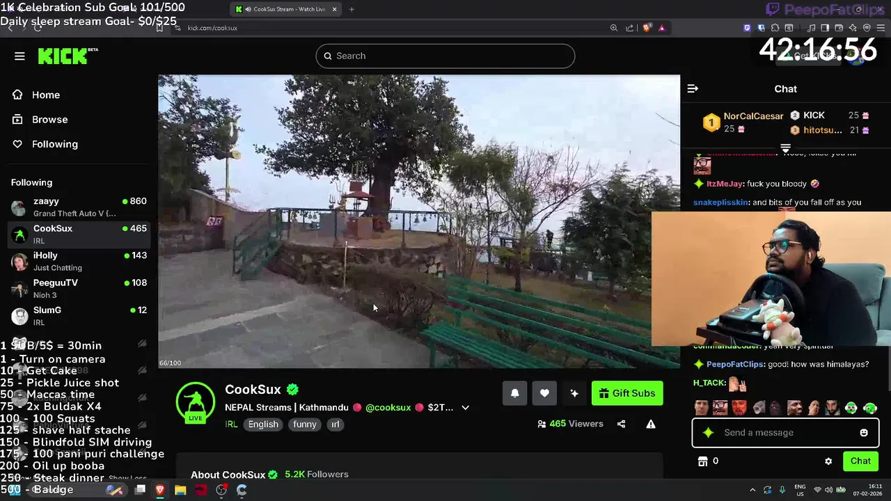Open File Explorer from taskbar
891x501 pixels.
pos(180,490)
